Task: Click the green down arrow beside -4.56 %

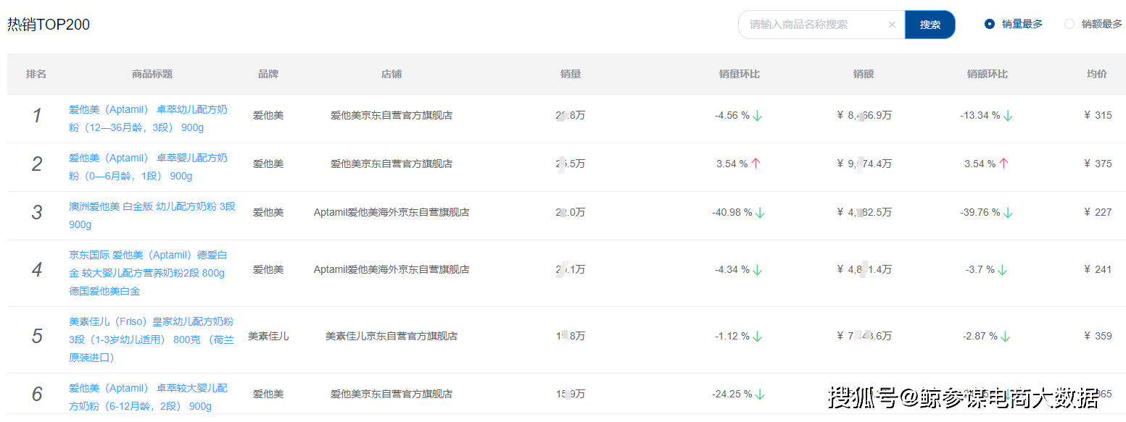Action: [x=758, y=116]
